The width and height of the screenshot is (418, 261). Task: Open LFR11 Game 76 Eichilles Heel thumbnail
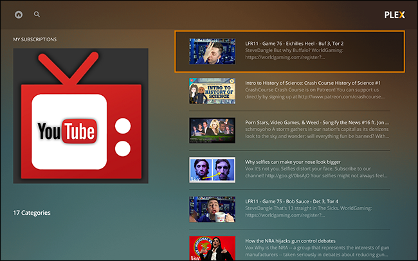(x=212, y=51)
